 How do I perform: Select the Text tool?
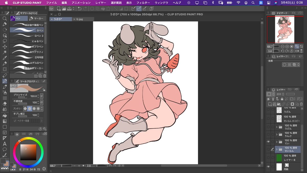[5, 144]
